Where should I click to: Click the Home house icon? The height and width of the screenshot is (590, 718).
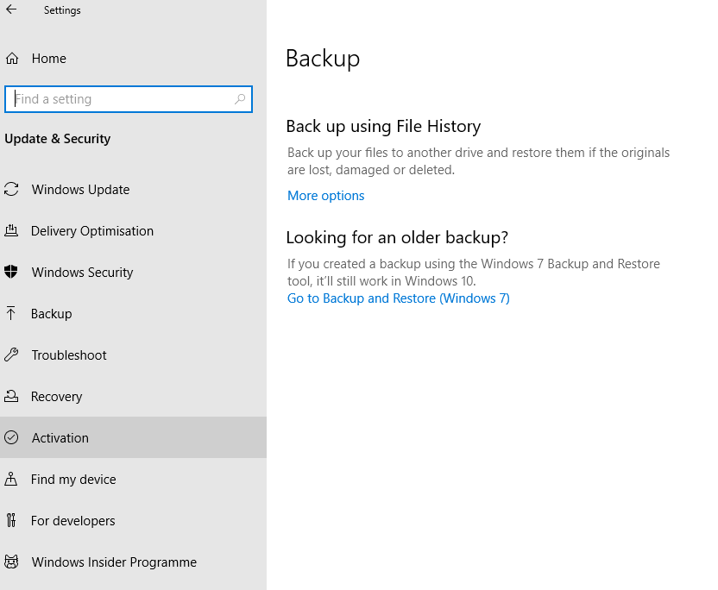pyautogui.click(x=12, y=58)
